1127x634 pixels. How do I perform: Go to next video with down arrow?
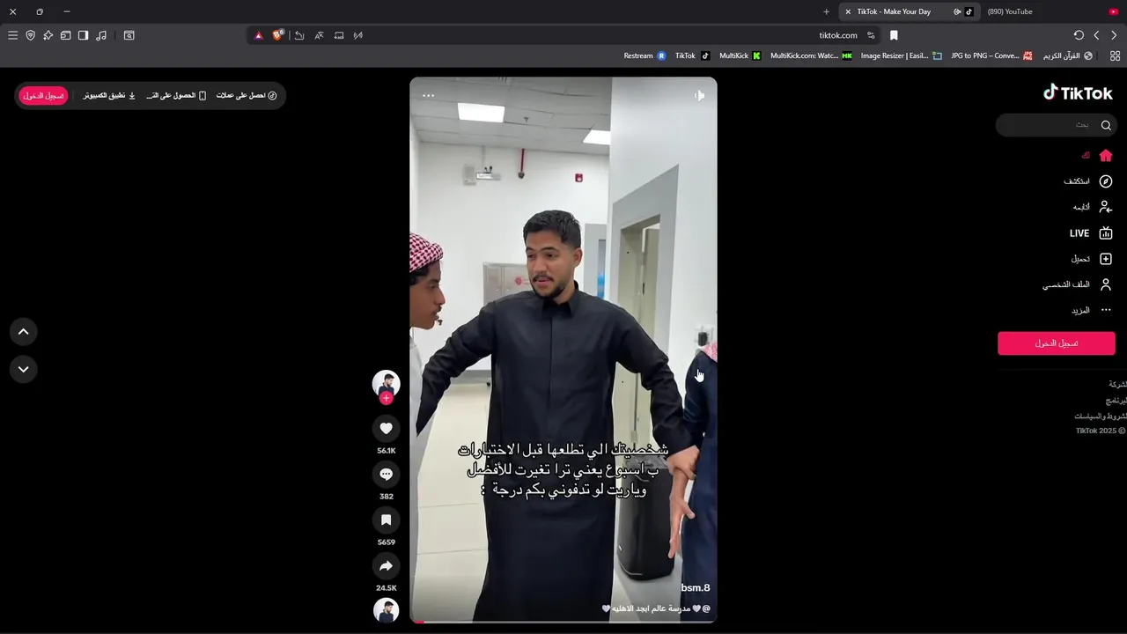24,369
